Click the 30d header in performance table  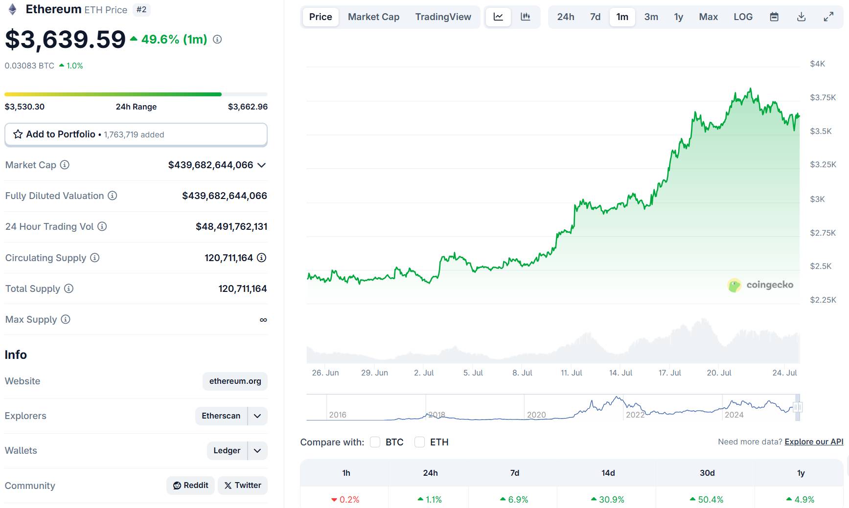coord(707,473)
